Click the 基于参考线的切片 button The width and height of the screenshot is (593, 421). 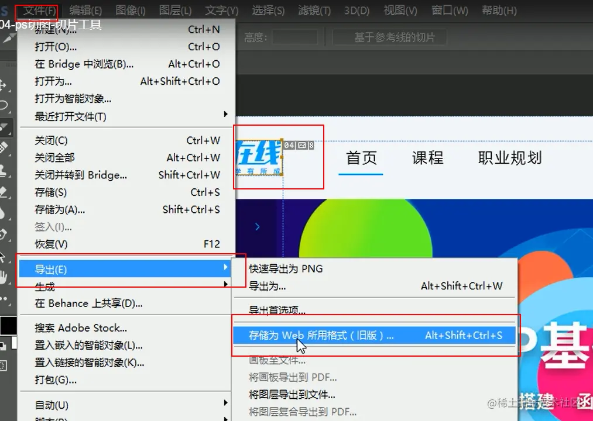(389, 37)
